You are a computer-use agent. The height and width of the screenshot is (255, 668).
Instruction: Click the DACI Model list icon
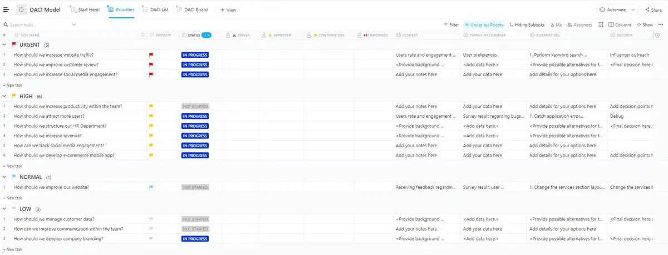pos(21,9)
